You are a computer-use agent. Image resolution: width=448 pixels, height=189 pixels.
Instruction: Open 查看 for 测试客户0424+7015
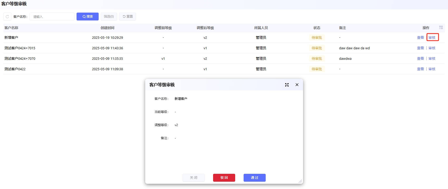click(x=420, y=48)
